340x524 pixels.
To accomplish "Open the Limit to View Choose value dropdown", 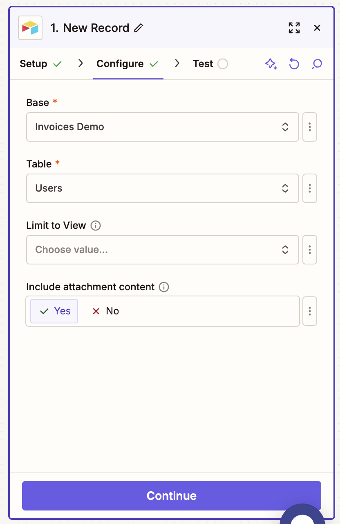I will pyautogui.click(x=162, y=250).
